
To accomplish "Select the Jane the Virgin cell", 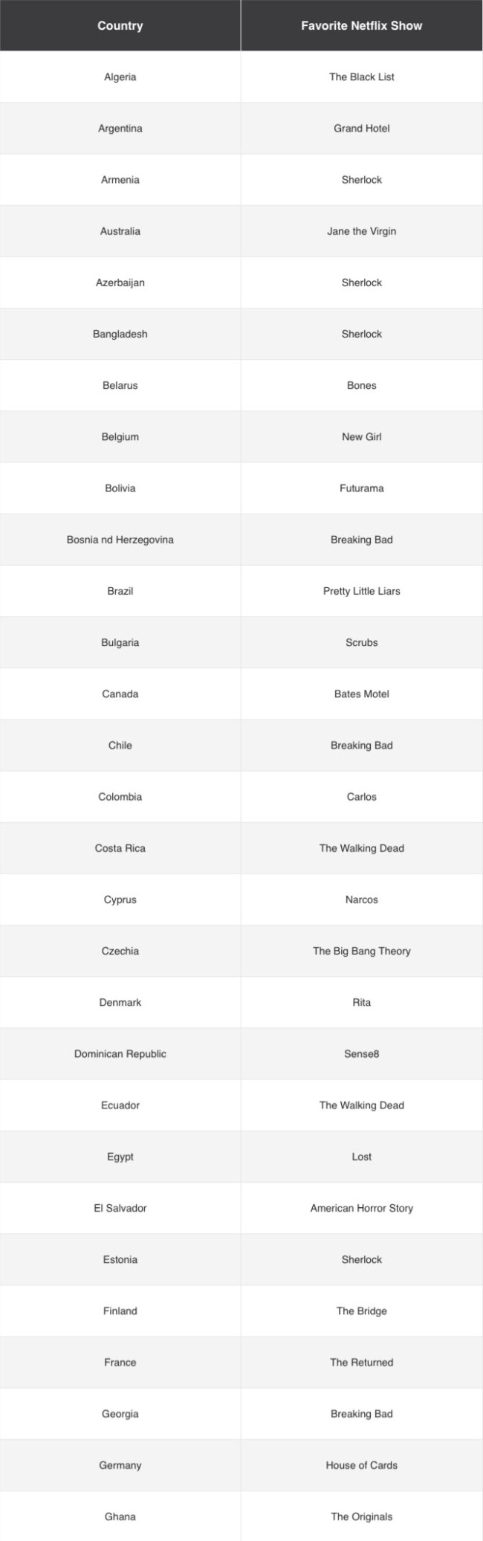I will [x=362, y=231].
